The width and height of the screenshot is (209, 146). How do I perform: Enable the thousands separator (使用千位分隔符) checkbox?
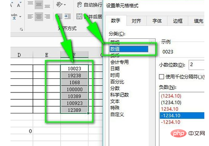click(x=161, y=77)
